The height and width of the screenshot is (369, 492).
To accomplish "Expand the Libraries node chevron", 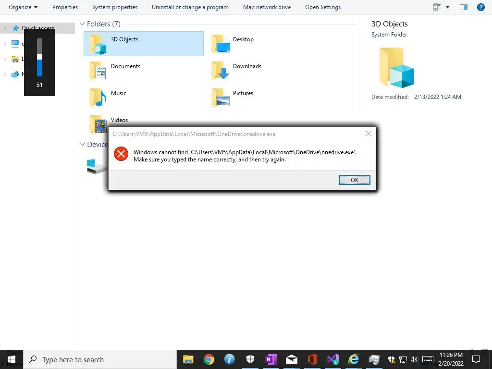I will 5,59.
